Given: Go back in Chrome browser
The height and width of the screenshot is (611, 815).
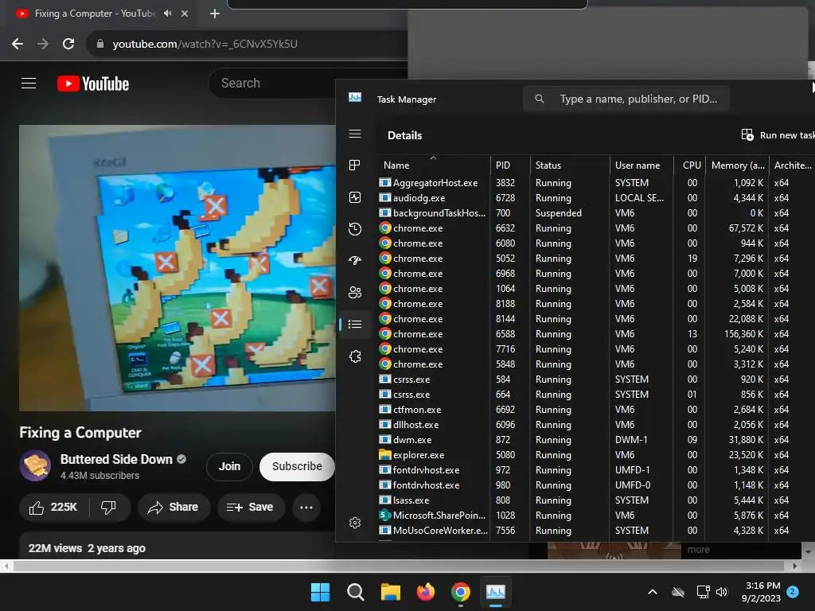Looking at the screenshot, I should coord(18,45).
